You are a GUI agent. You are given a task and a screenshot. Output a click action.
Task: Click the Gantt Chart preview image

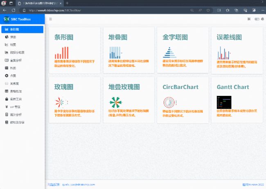pyautogui.click(x=224, y=102)
